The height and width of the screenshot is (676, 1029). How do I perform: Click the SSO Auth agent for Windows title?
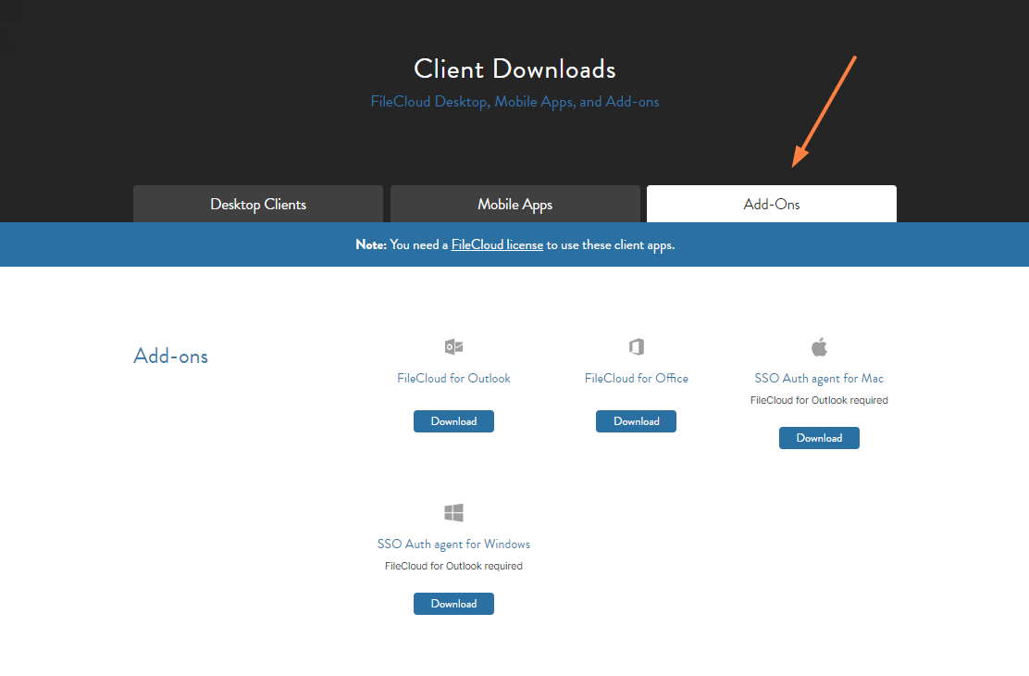pyautogui.click(x=453, y=544)
